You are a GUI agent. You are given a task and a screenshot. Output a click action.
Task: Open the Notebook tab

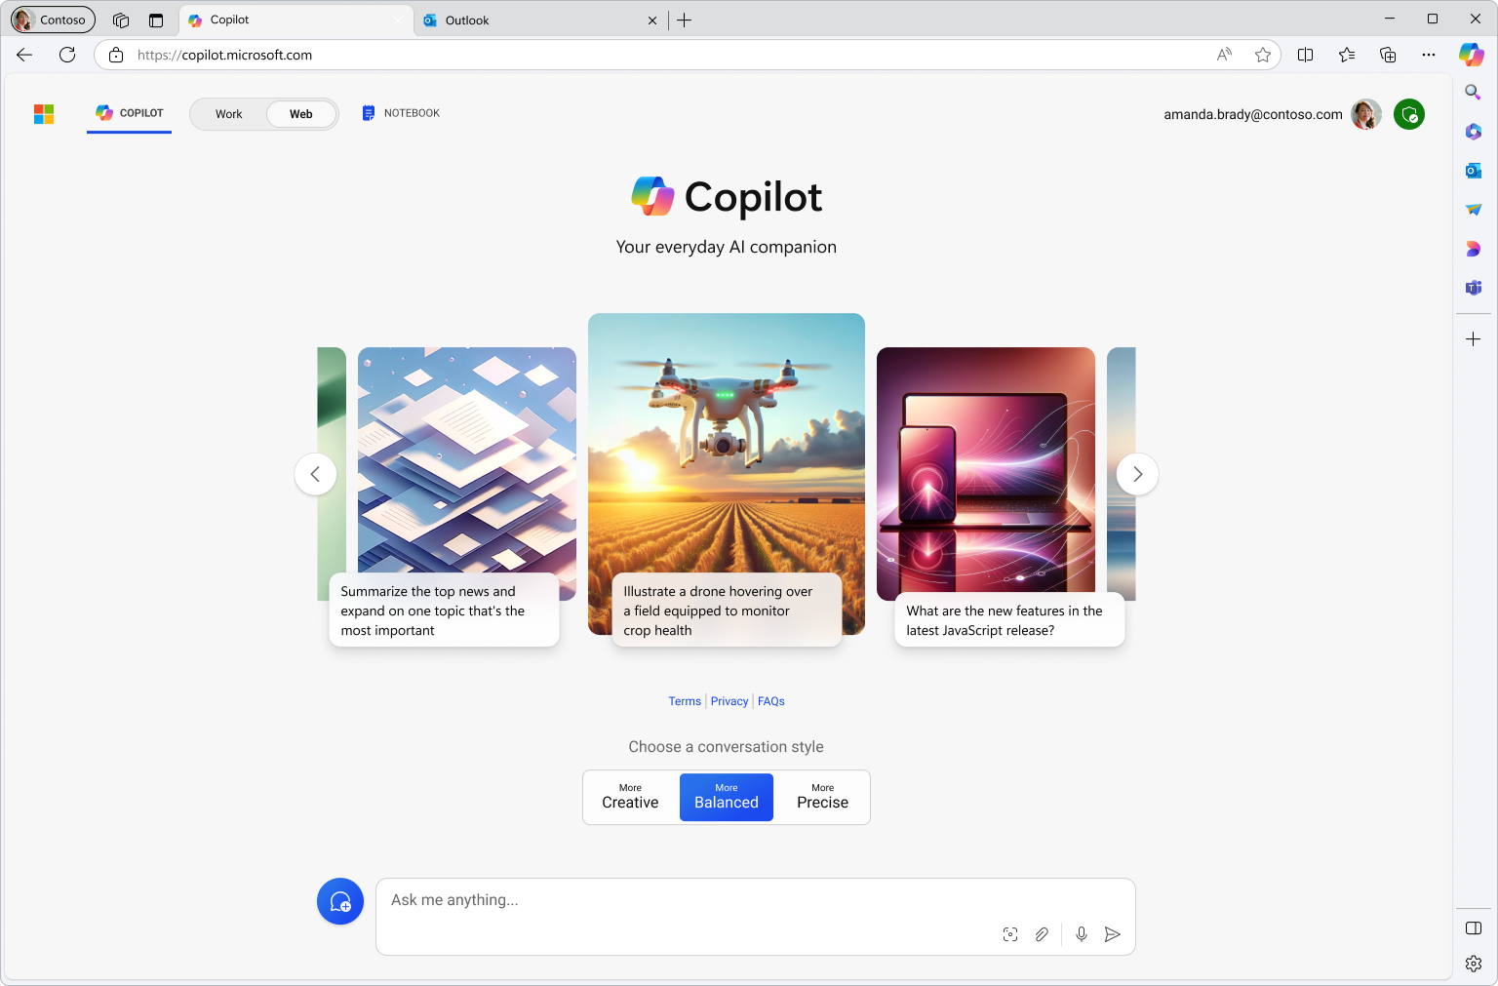click(x=401, y=113)
